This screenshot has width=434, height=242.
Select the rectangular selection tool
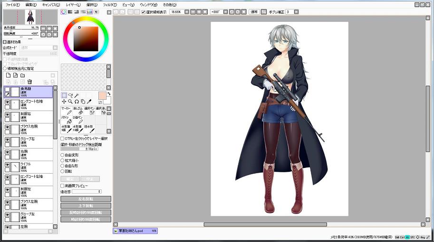[x=64, y=95]
